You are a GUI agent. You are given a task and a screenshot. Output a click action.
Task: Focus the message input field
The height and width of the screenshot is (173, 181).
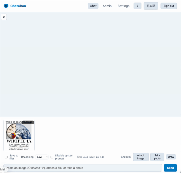tap(83, 168)
